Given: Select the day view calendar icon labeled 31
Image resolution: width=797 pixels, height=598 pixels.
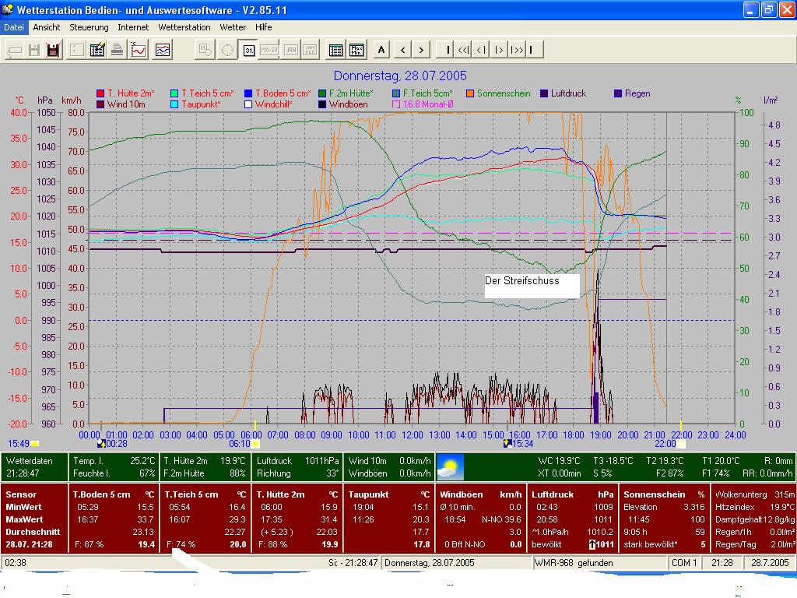Looking at the screenshot, I should [x=248, y=51].
